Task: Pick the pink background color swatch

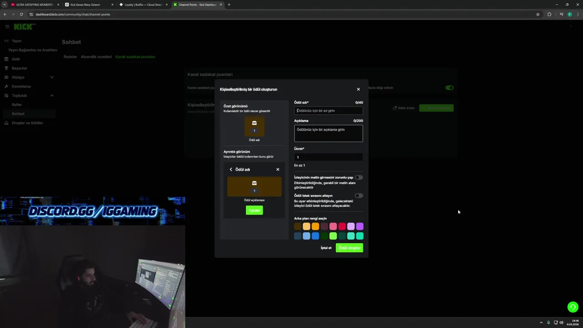Action: click(333, 226)
